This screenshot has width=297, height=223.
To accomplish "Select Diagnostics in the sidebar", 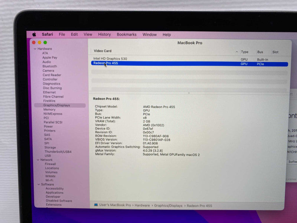I will coord(52,84).
